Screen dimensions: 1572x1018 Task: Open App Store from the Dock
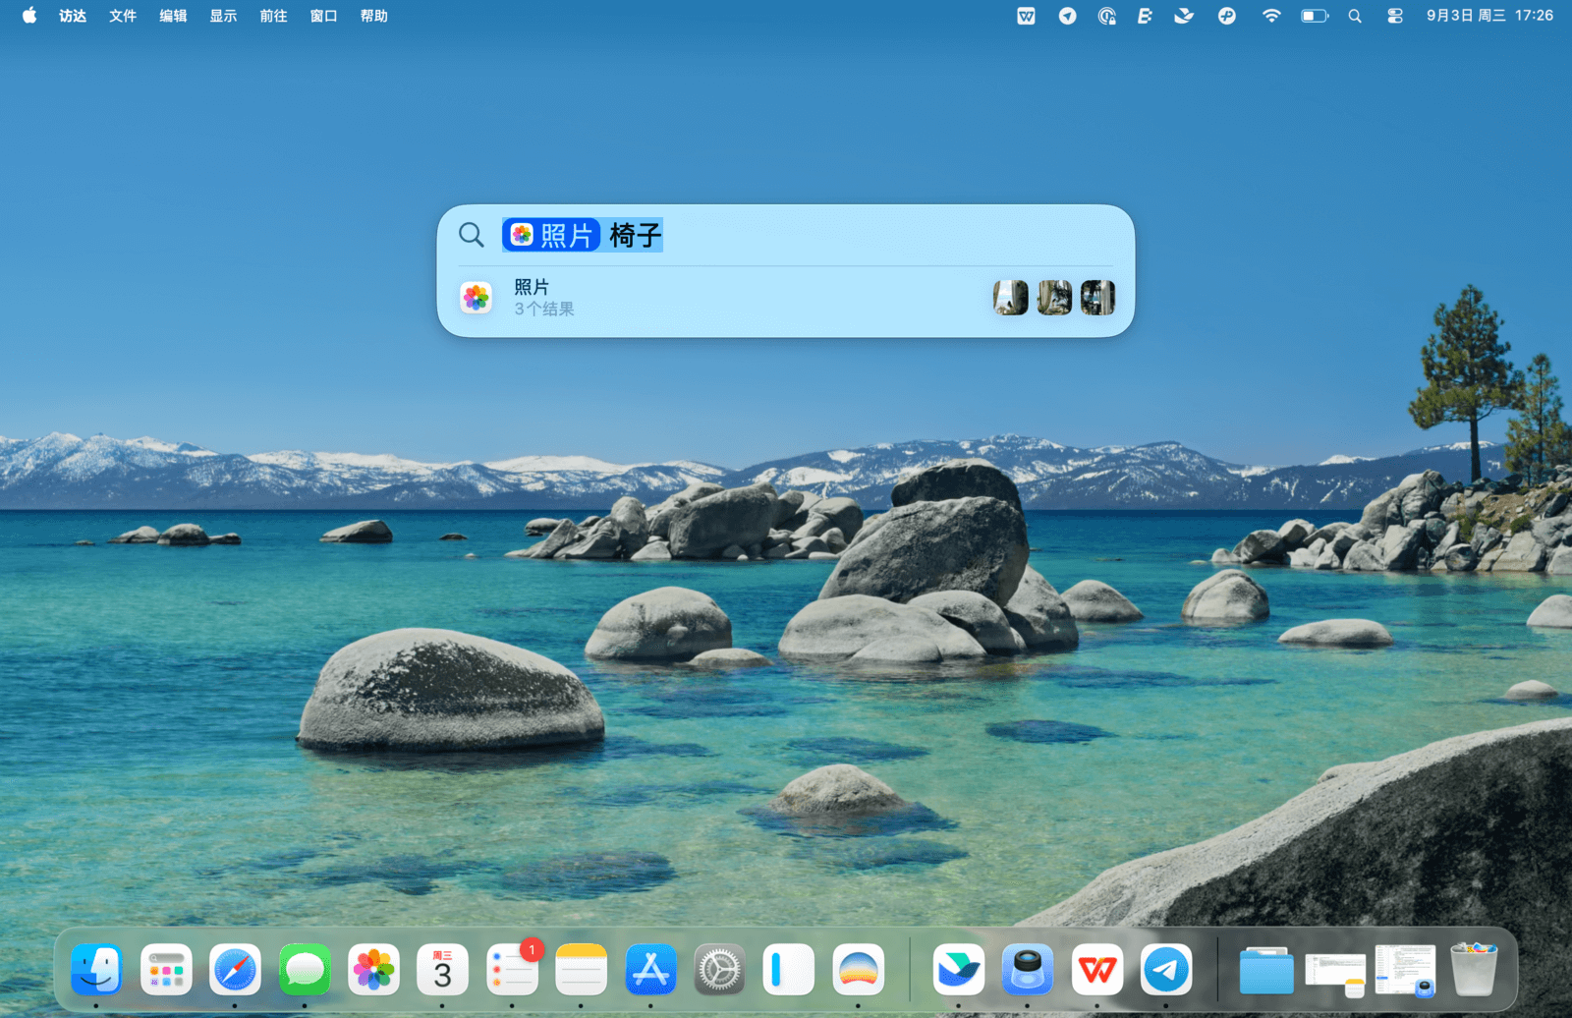coord(650,971)
